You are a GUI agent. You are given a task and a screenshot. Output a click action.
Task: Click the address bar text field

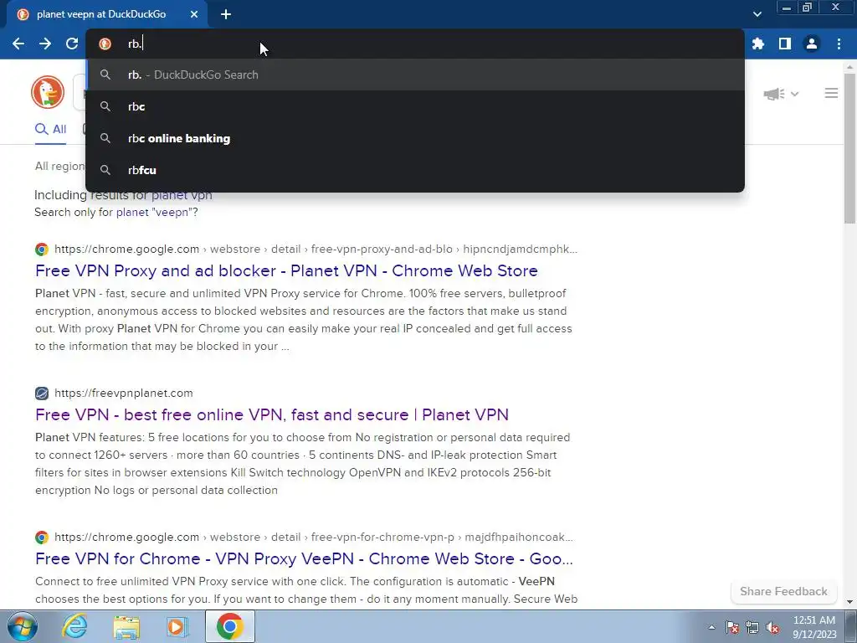tap(415, 44)
